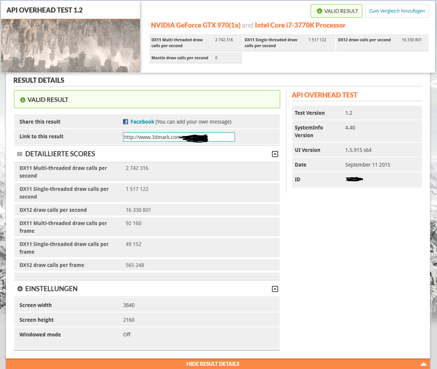The height and width of the screenshot is (369, 437).
Task: Click the Facebook share icon
Action: coord(125,122)
